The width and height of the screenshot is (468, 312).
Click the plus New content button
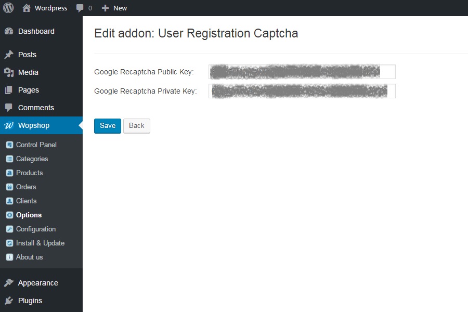(114, 8)
